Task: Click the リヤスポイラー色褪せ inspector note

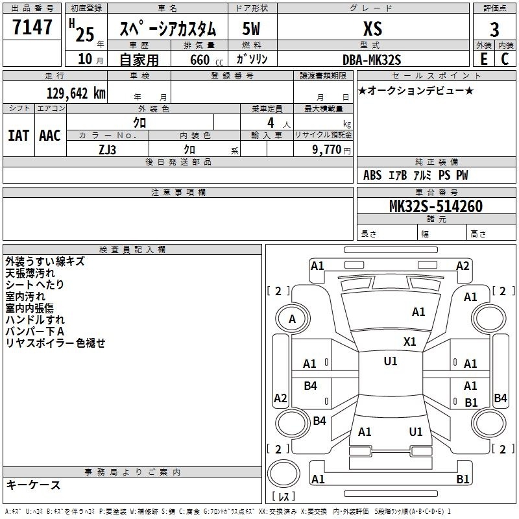Action: click(x=55, y=343)
